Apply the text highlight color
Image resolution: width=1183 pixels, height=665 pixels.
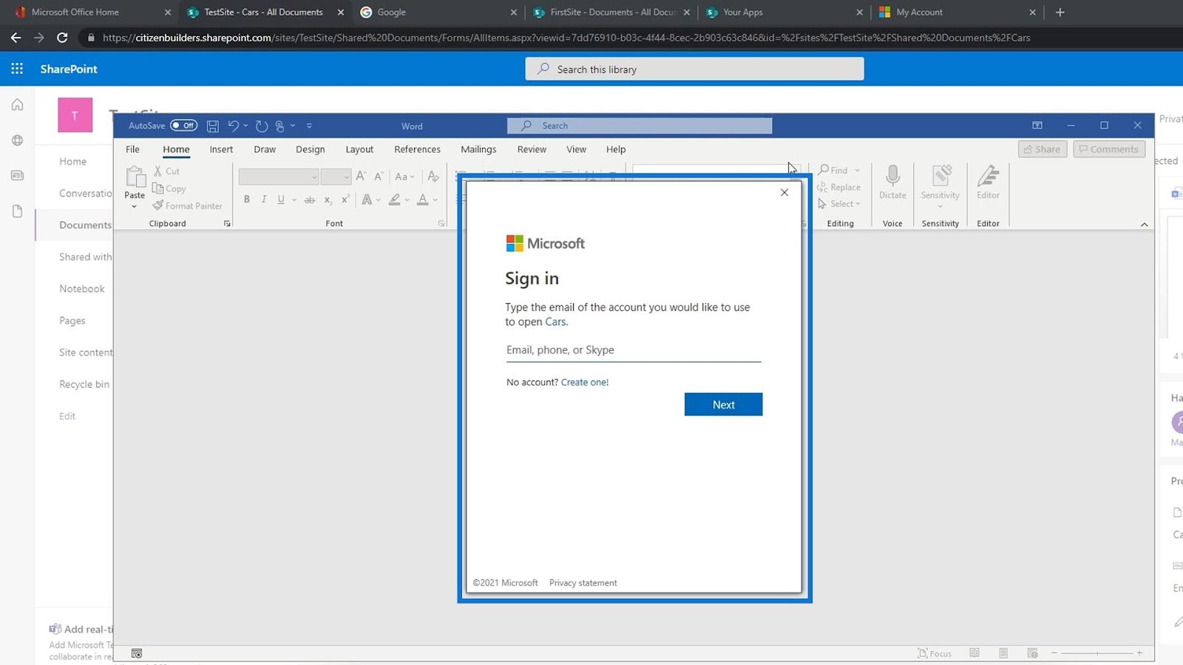[x=395, y=199]
